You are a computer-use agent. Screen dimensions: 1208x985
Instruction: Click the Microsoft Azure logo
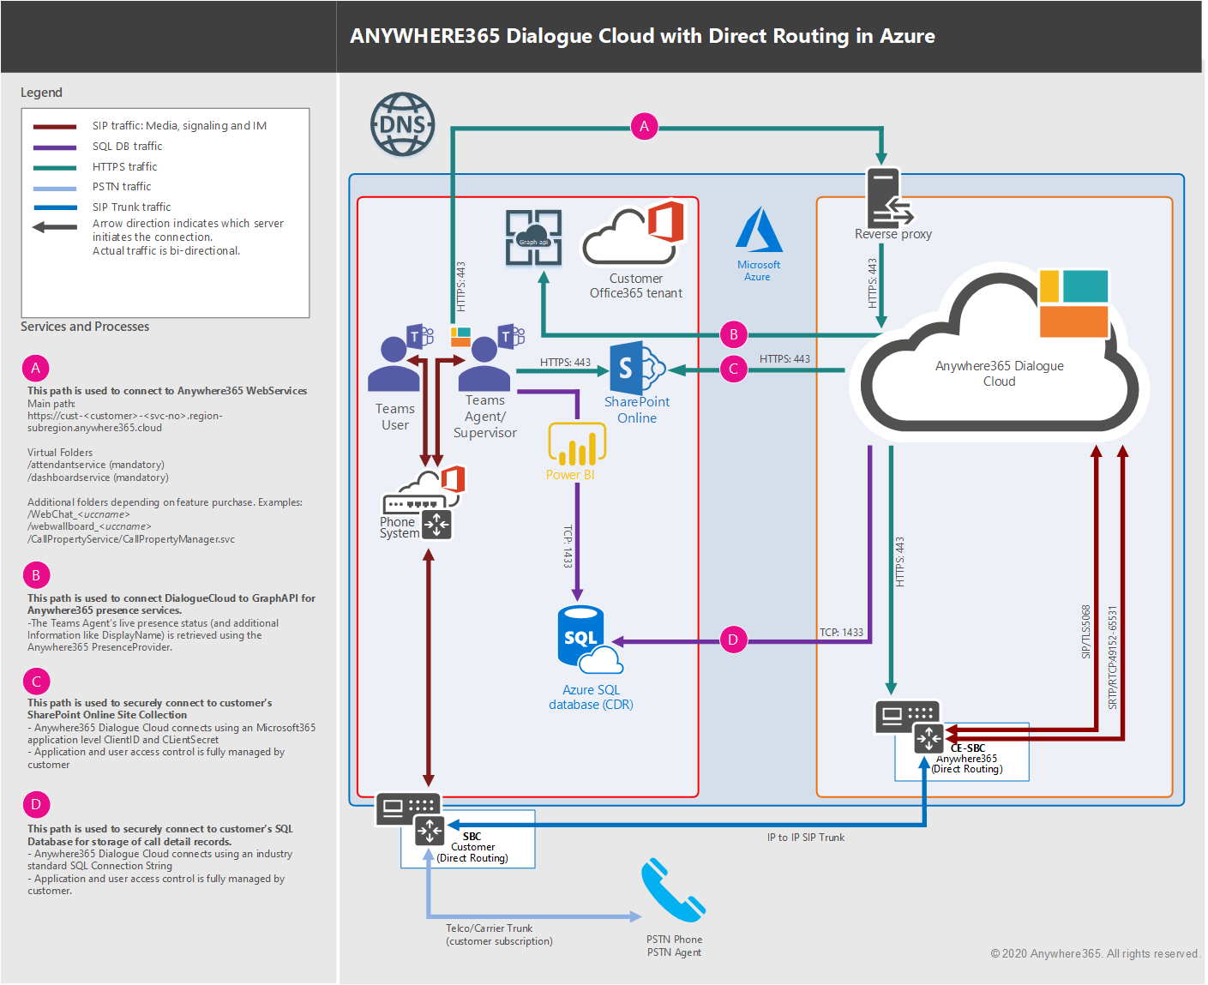pyautogui.click(x=759, y=230)
